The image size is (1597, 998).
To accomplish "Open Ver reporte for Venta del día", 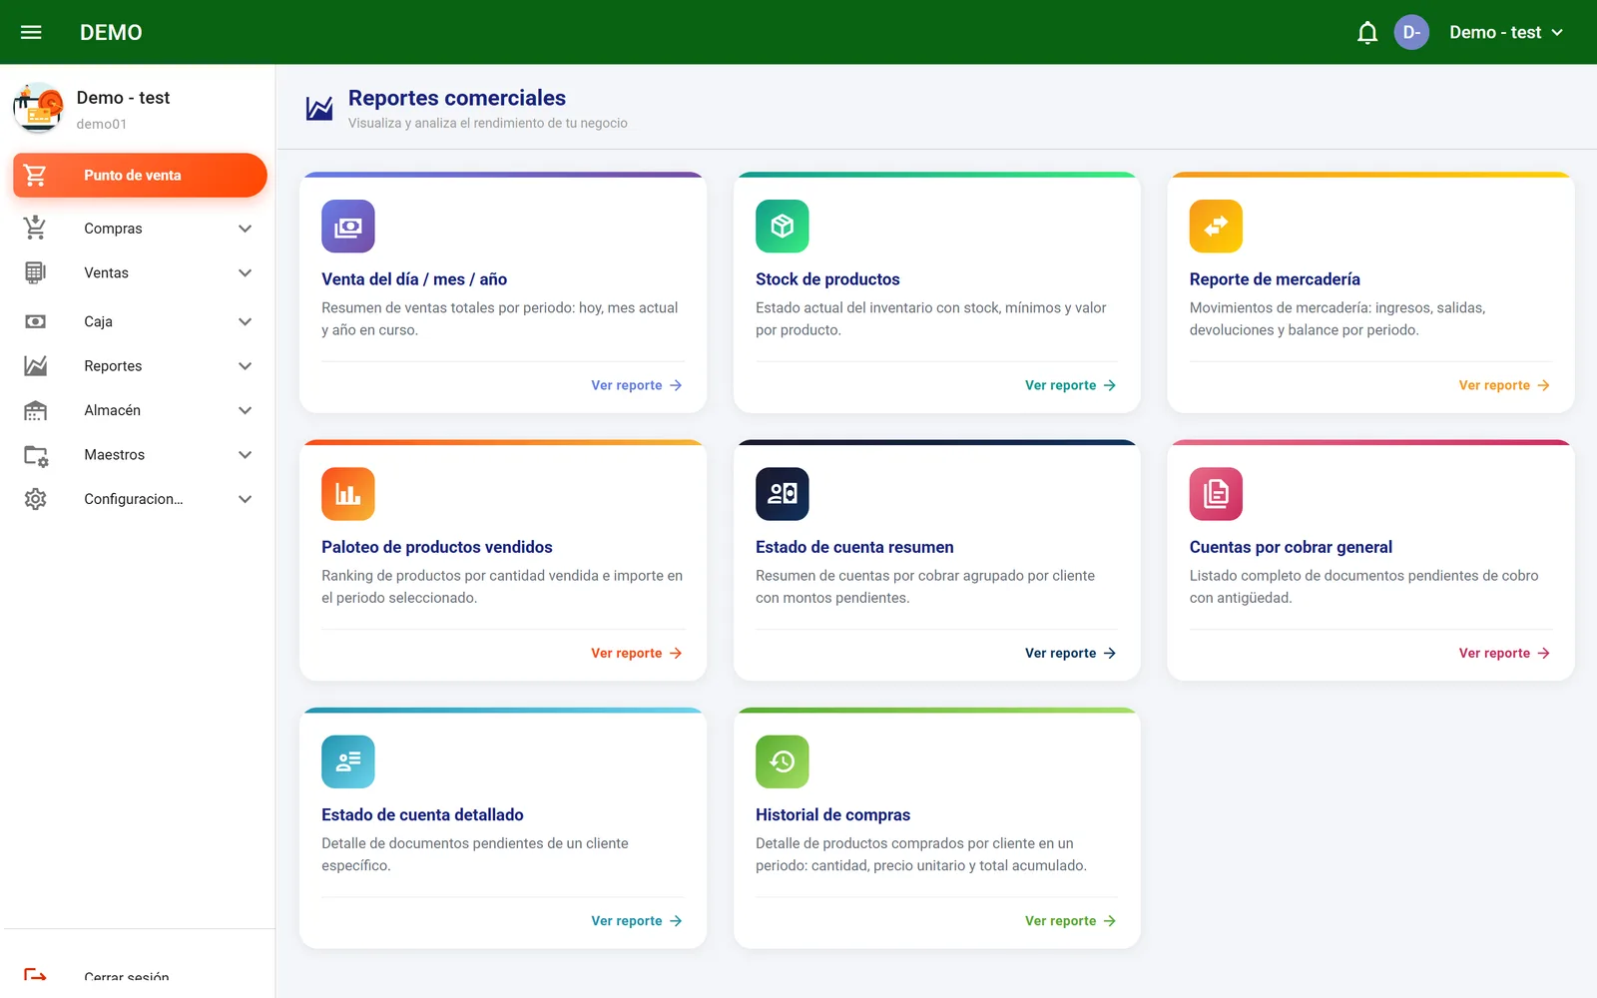I will click(637, 385).
